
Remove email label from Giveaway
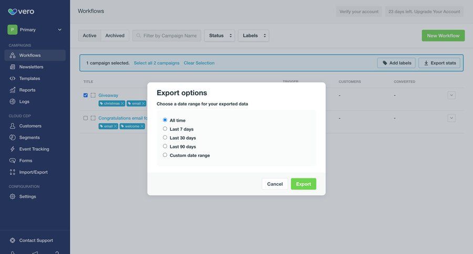143,103
